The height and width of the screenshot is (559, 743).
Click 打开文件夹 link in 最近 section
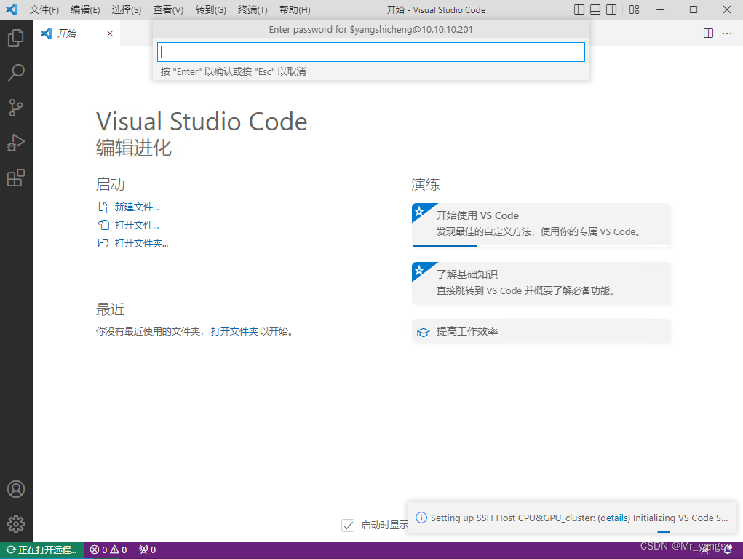(x=234, y=331)
